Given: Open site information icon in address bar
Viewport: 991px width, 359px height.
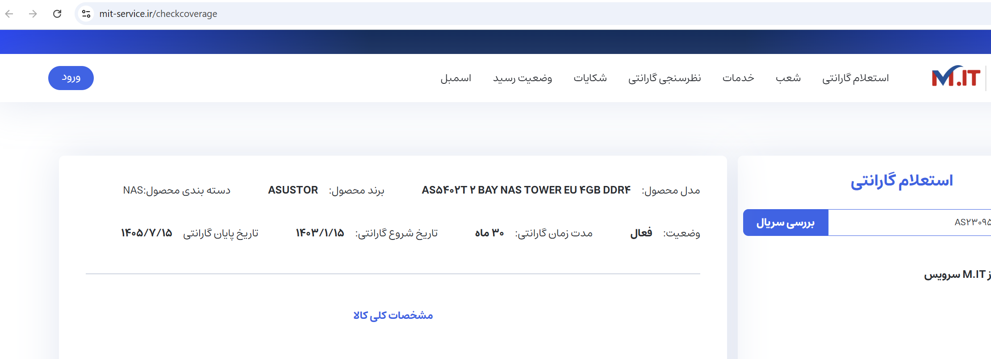Looking at the screenshot, I should tap(86, 14).
